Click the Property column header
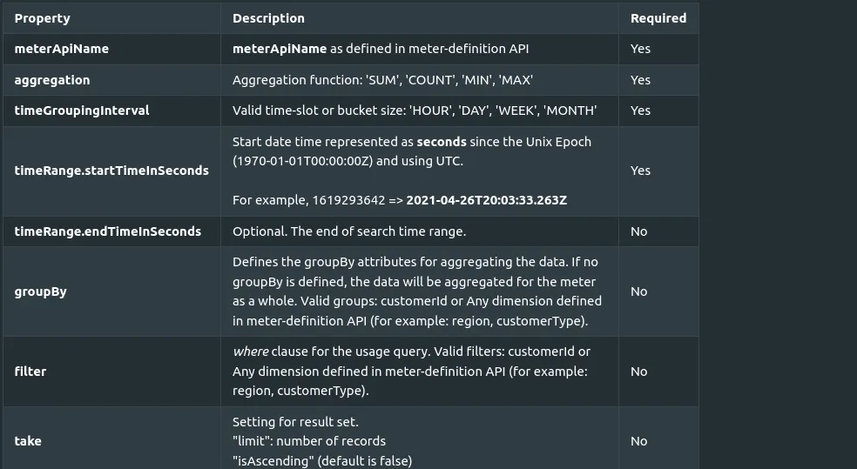 [42, 18]
